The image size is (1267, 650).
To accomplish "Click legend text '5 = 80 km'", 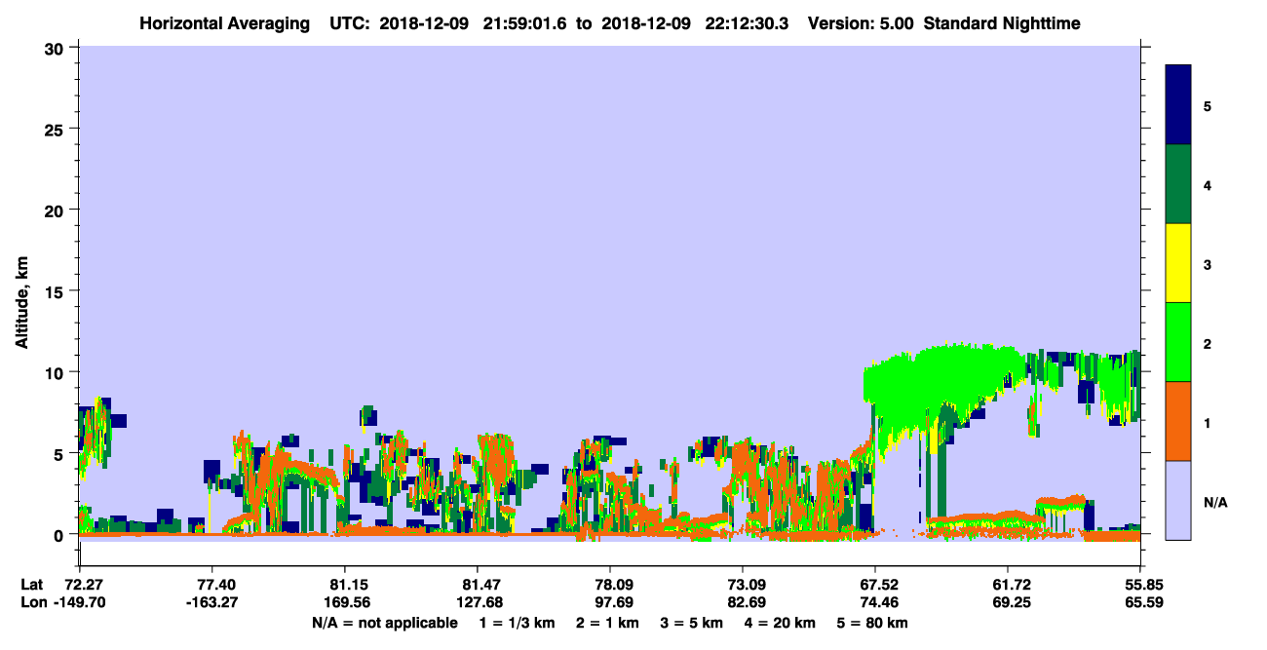I will (874, 623).
